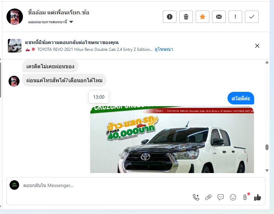274x214 pixels.
Task: Click the page avatar beside reply box
Action: [14, 185]
